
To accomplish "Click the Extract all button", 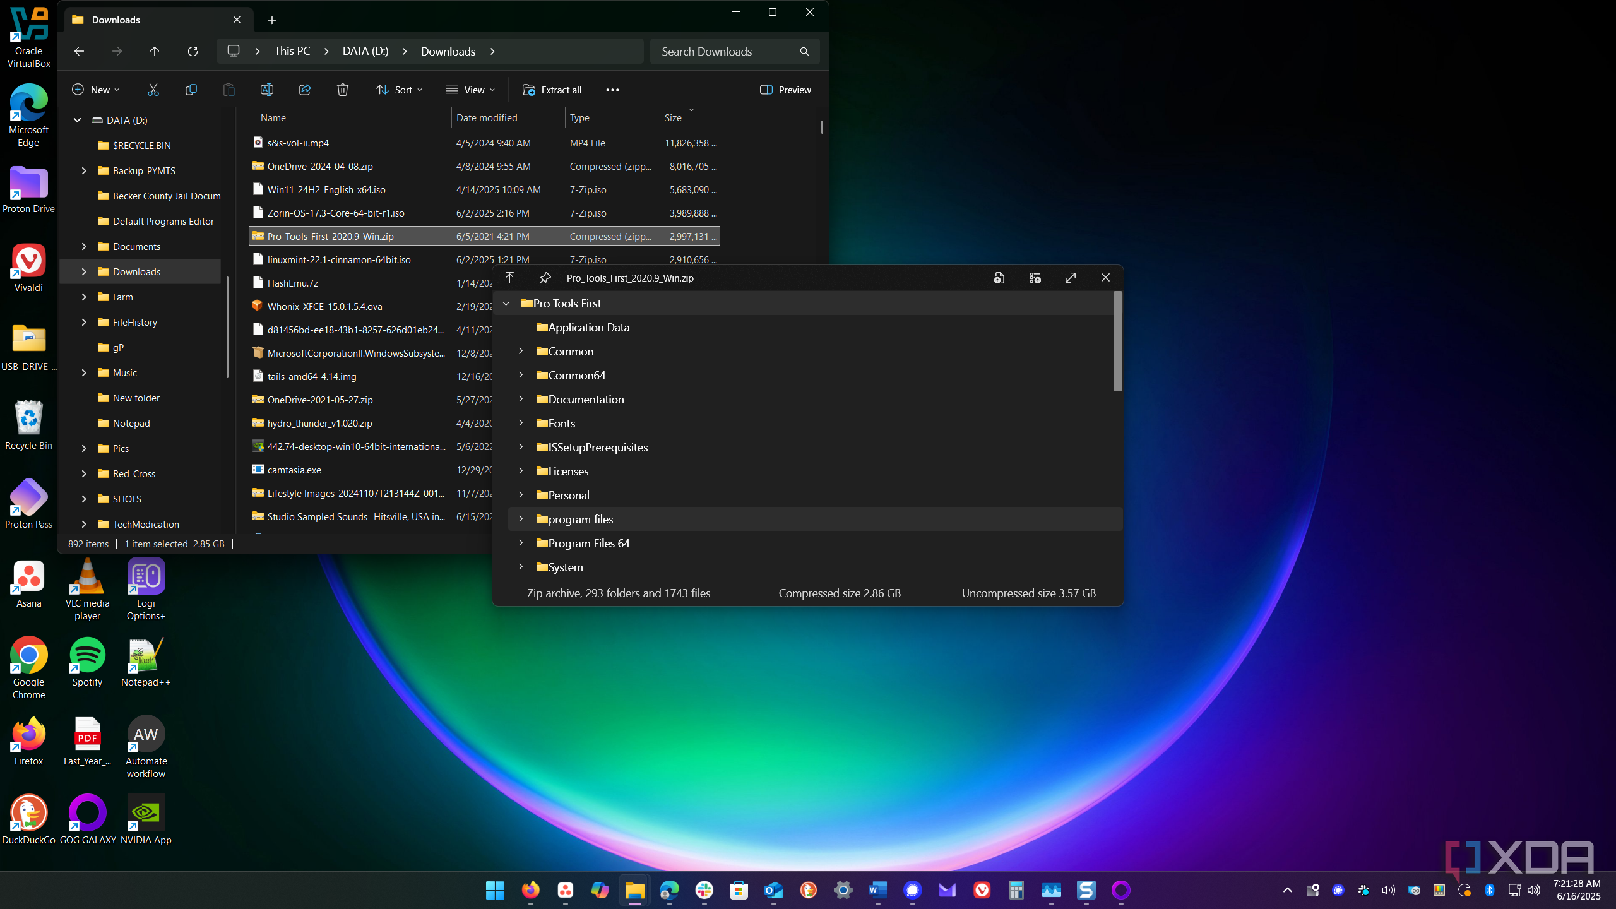I will coord(552,90).
